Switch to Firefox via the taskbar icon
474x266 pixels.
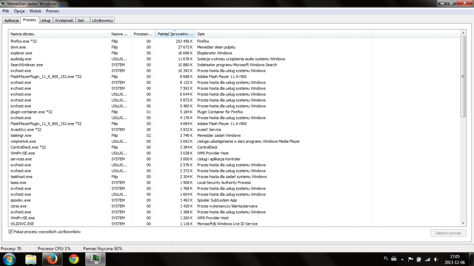[x=52, y=259]
